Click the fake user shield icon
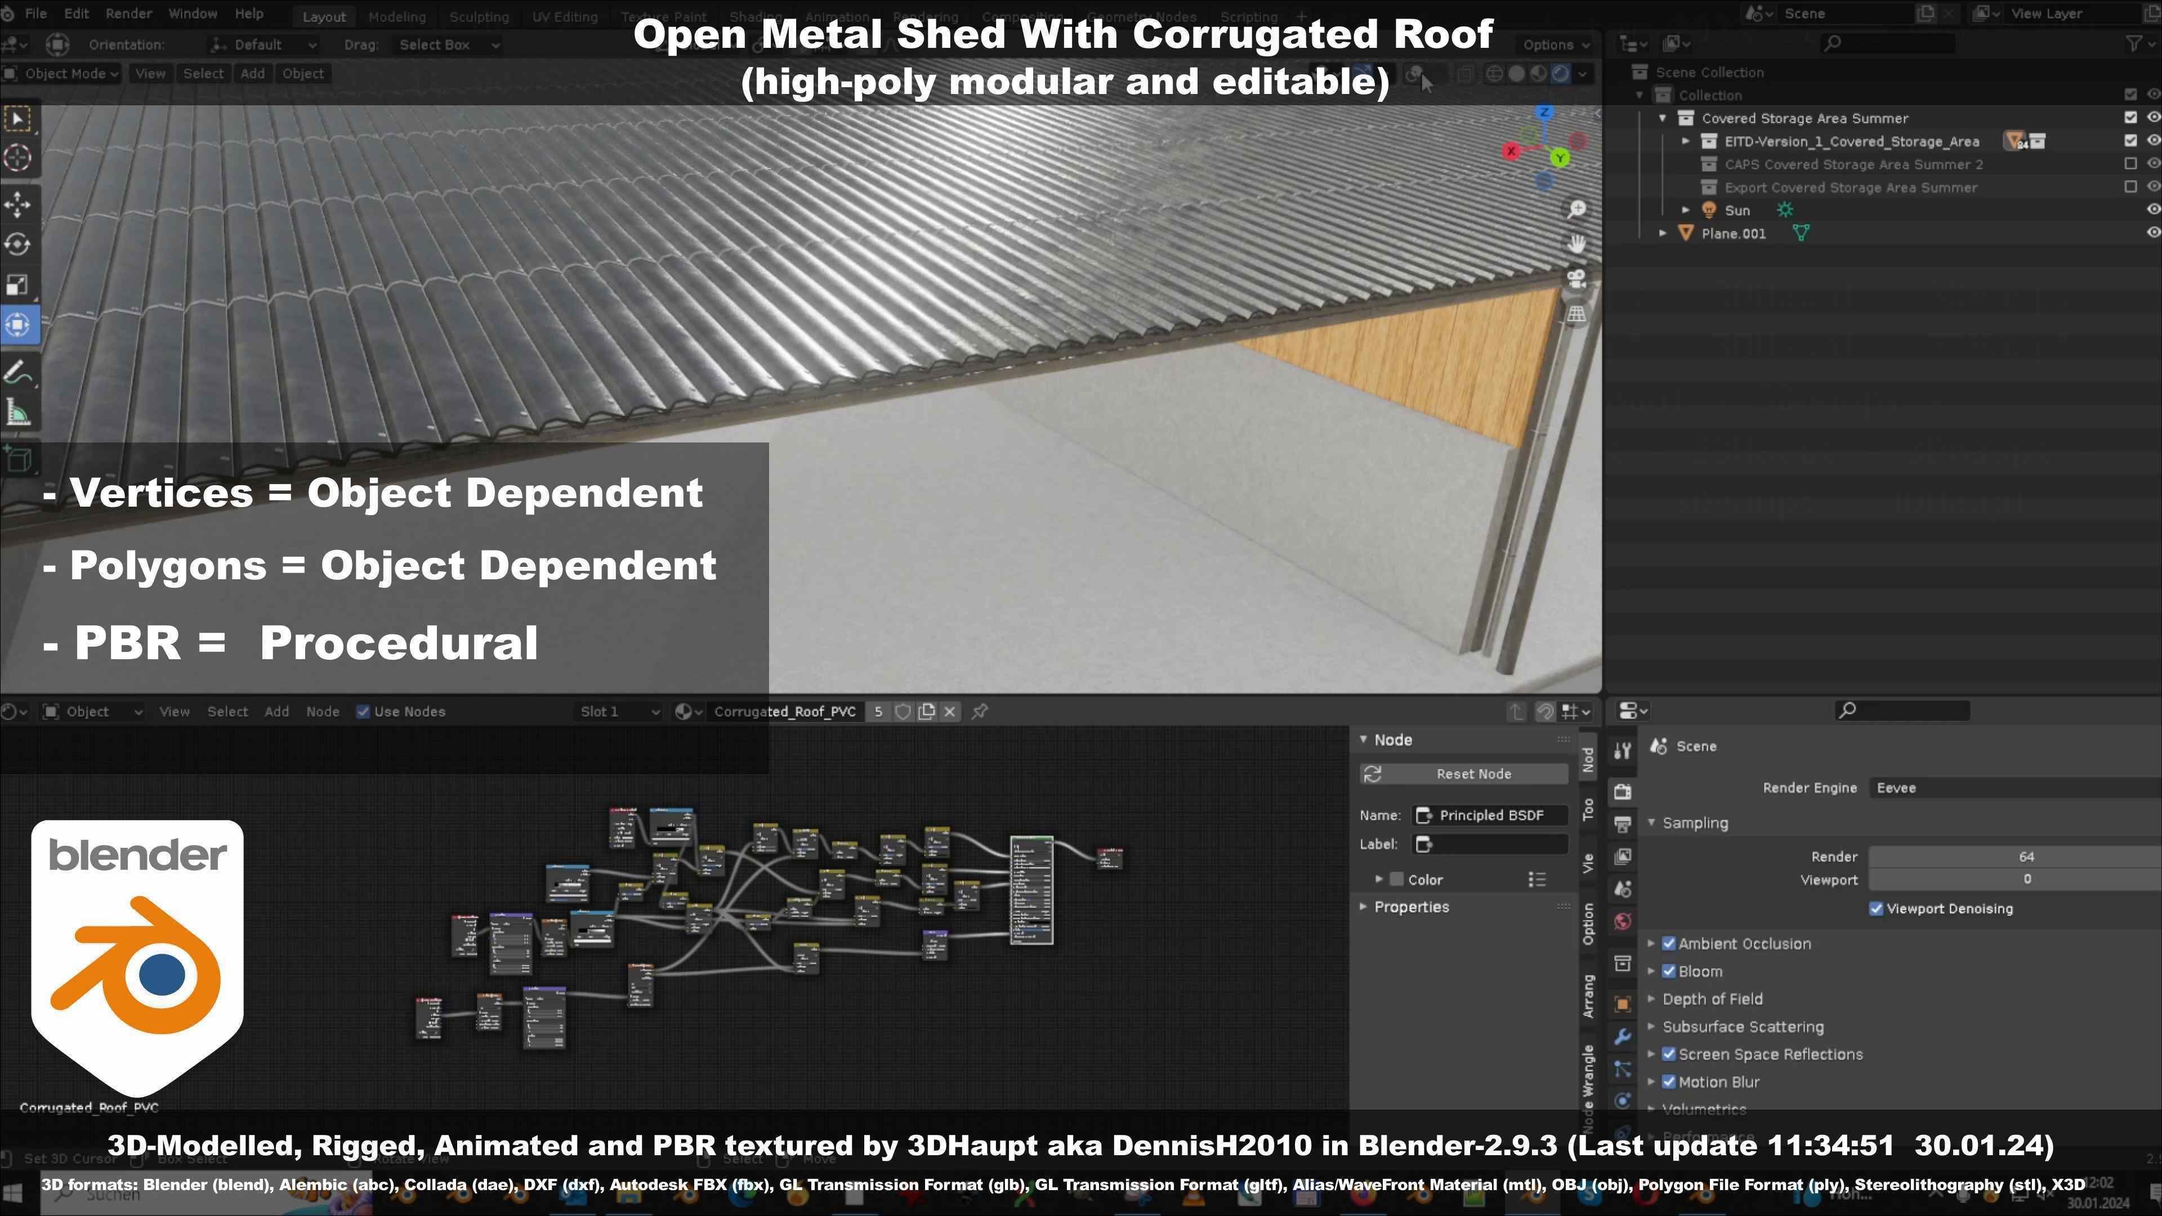 [x=903, y=712]
